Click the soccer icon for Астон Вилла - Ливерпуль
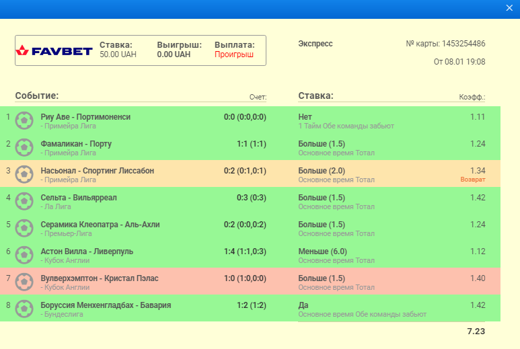The image size is (520, 349). [25, 255]
